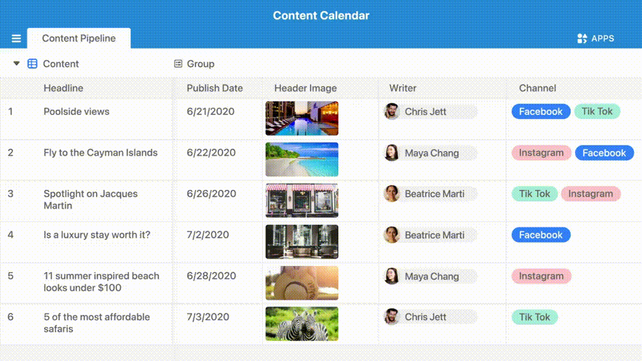
Task: Select row number 3
Action: tap(11, 194)
